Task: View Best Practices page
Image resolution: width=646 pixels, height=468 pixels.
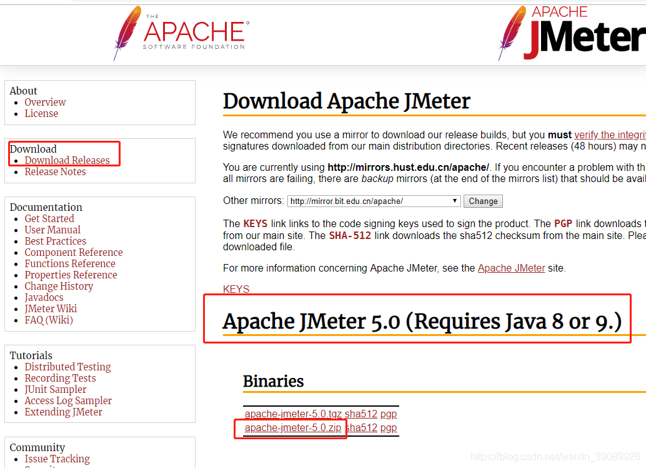Action: click(55, 241)
